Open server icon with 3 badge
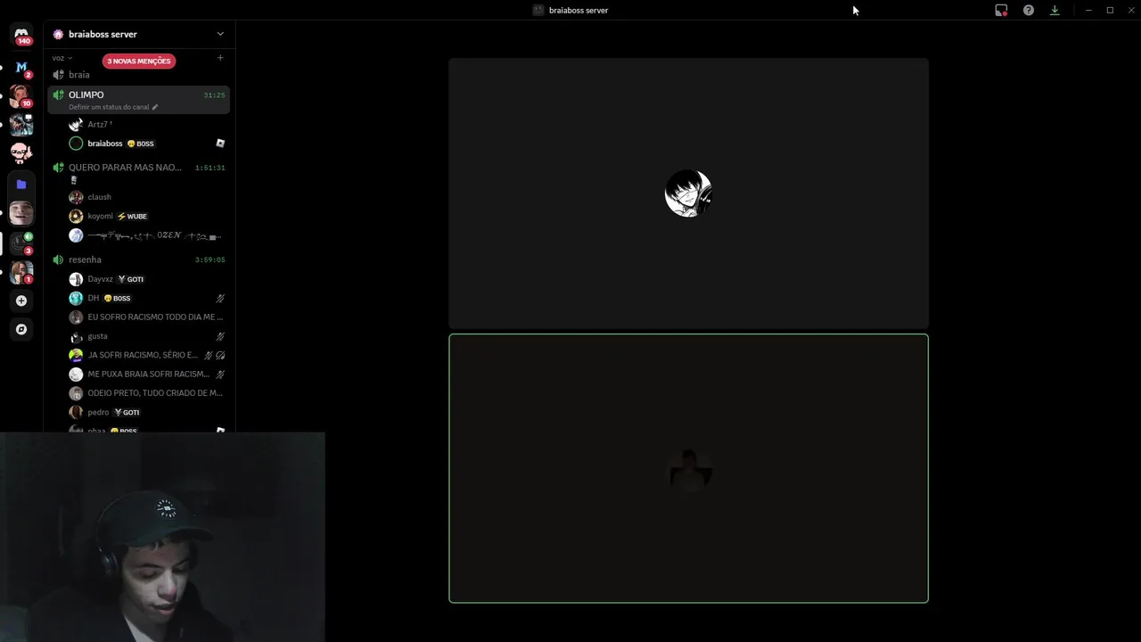 pyautogui.click(x=21, y=243)
